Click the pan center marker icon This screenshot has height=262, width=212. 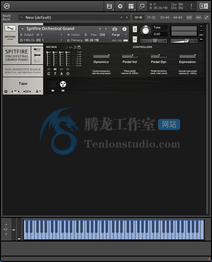(x=155, y=41)
